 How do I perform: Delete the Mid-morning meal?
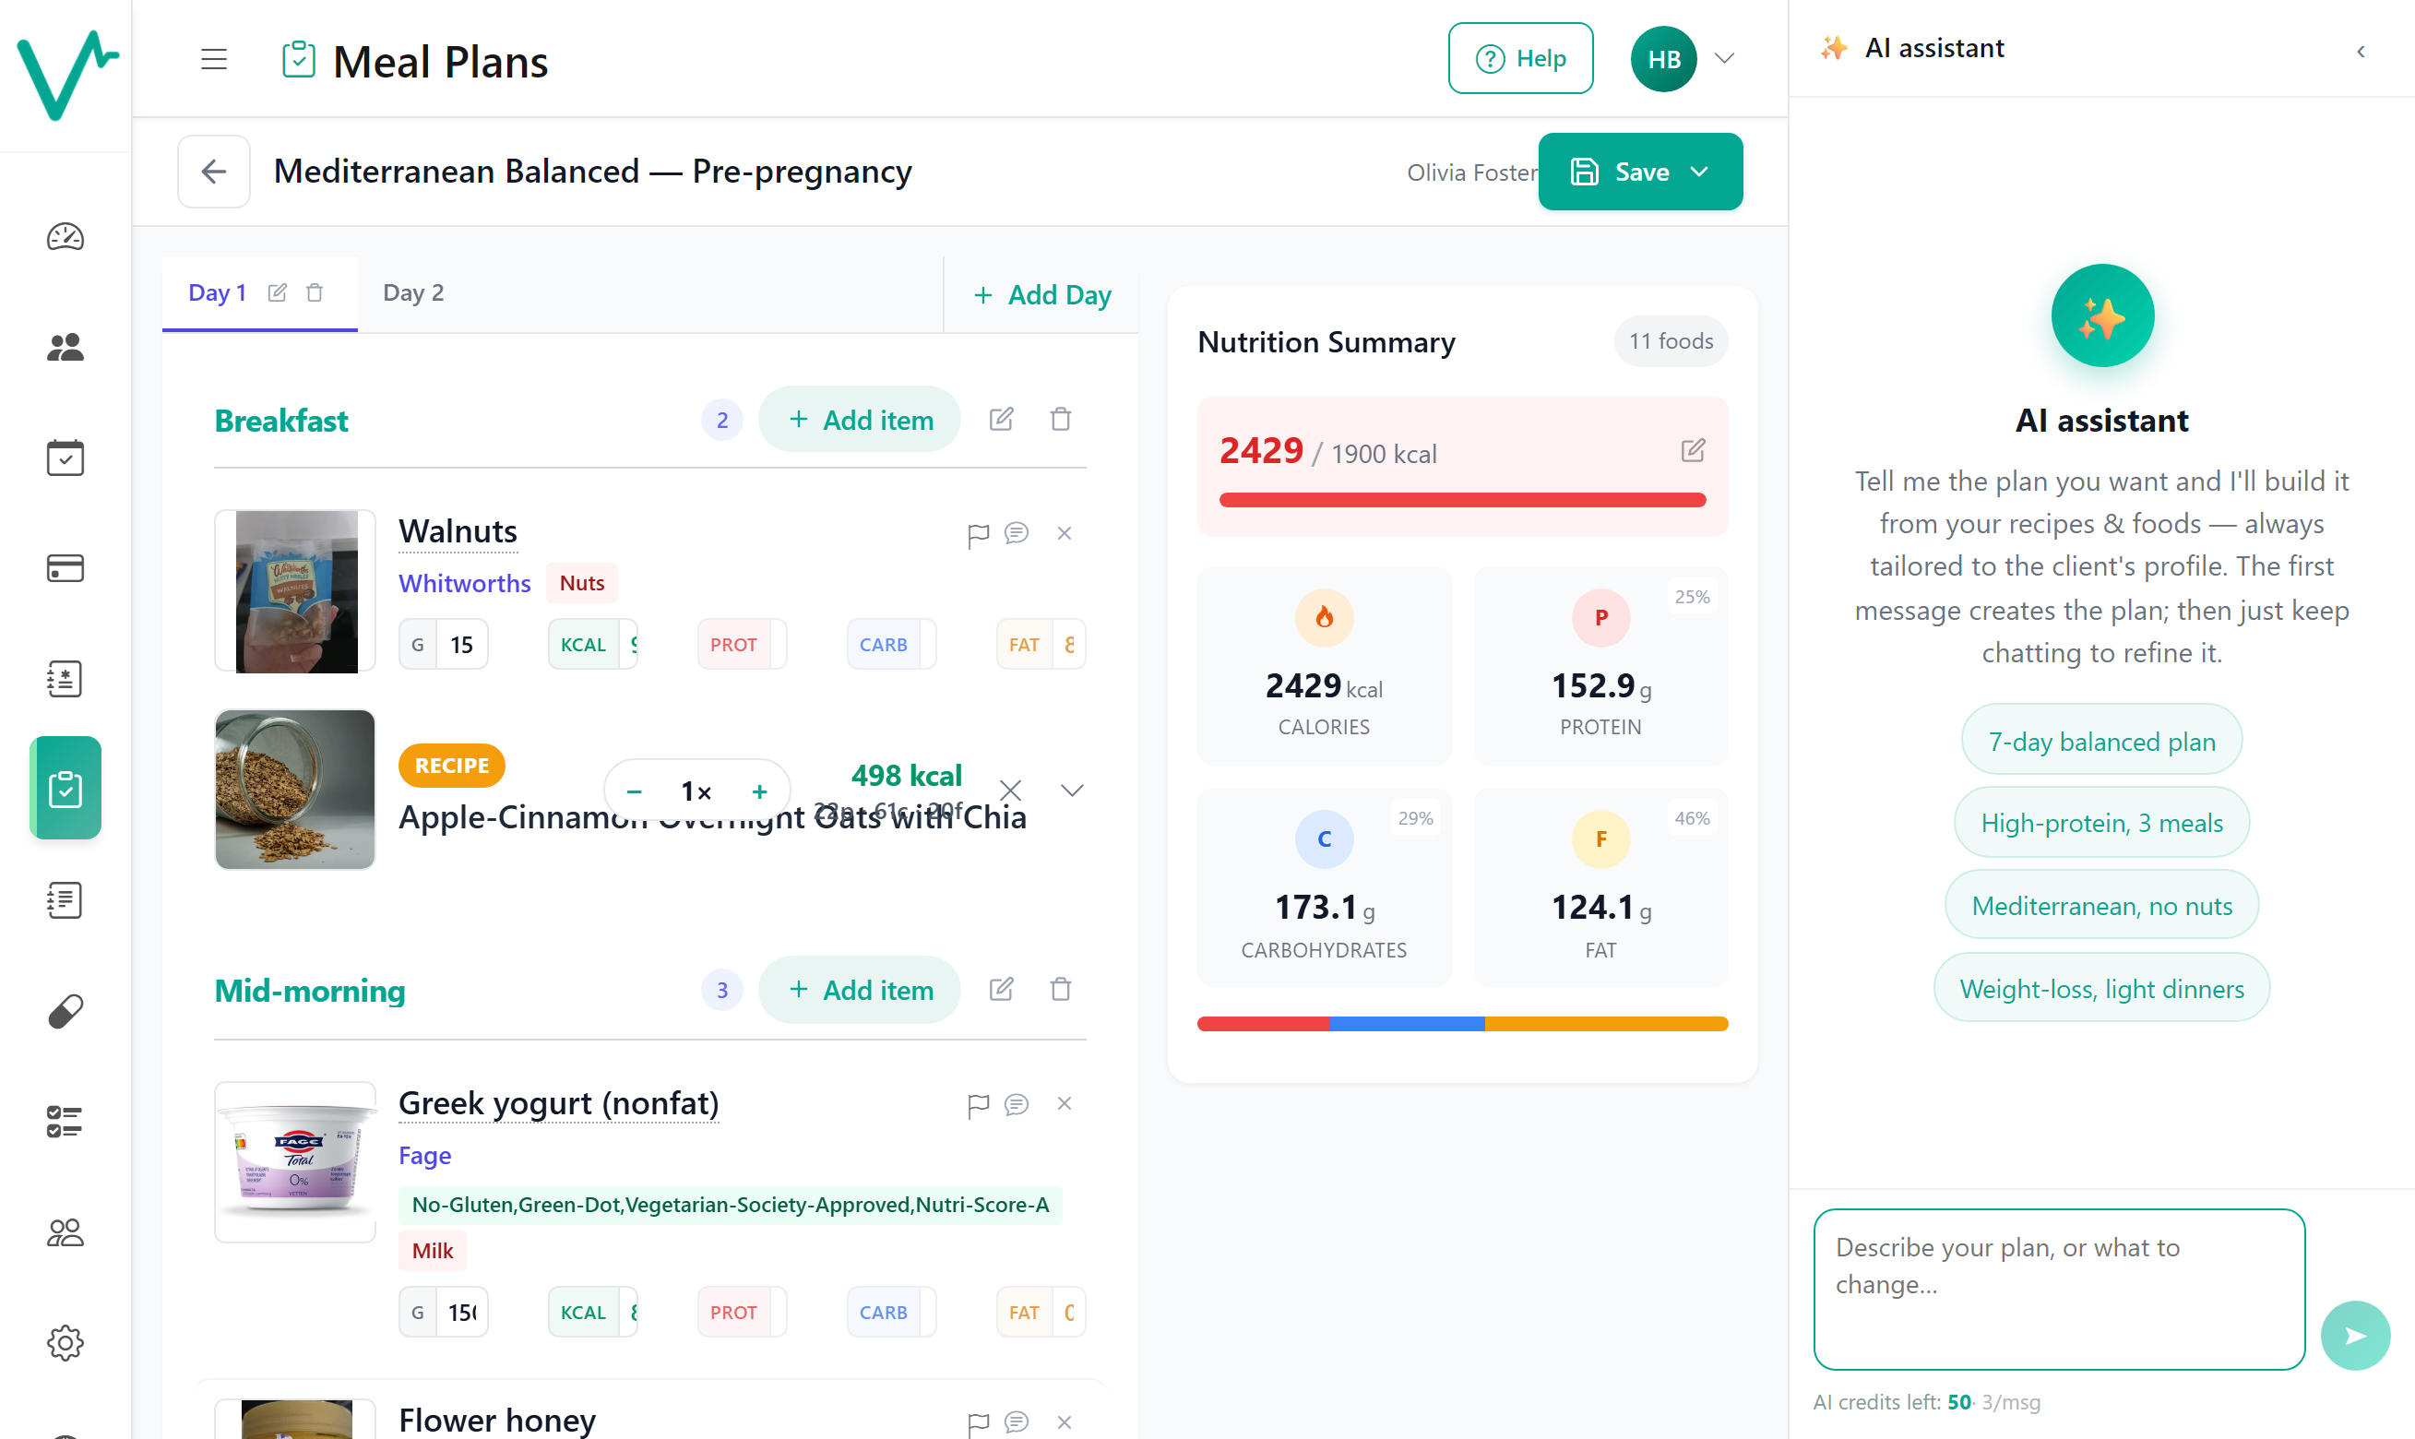tap(1061, 990)
